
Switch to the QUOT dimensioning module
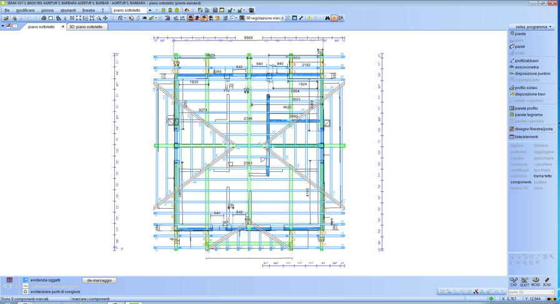click(x=524, y=282)
